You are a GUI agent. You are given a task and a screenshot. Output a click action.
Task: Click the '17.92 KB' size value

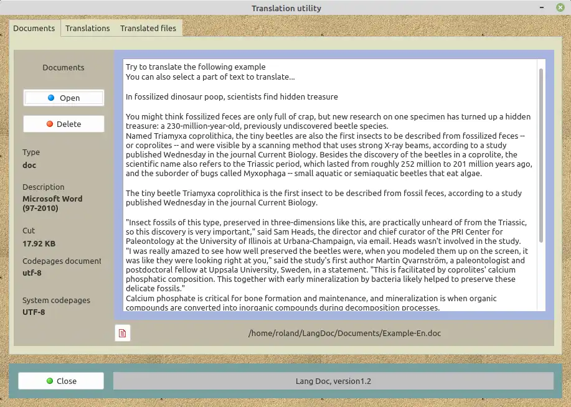click(x=39, y=243)
